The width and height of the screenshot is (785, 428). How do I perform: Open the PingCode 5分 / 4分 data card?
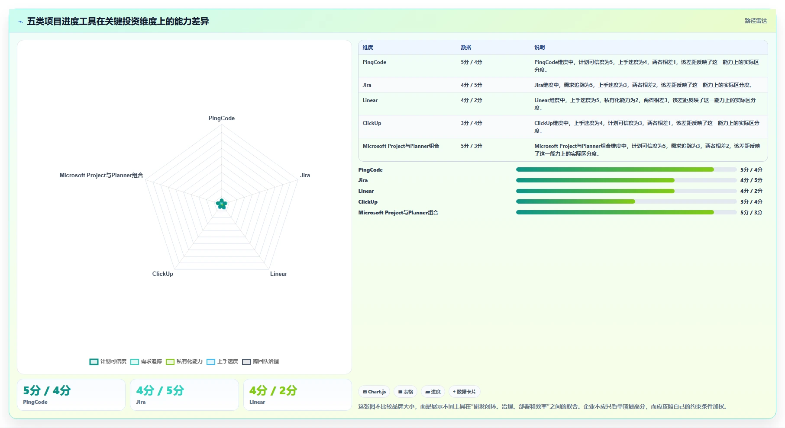(71, 395)
